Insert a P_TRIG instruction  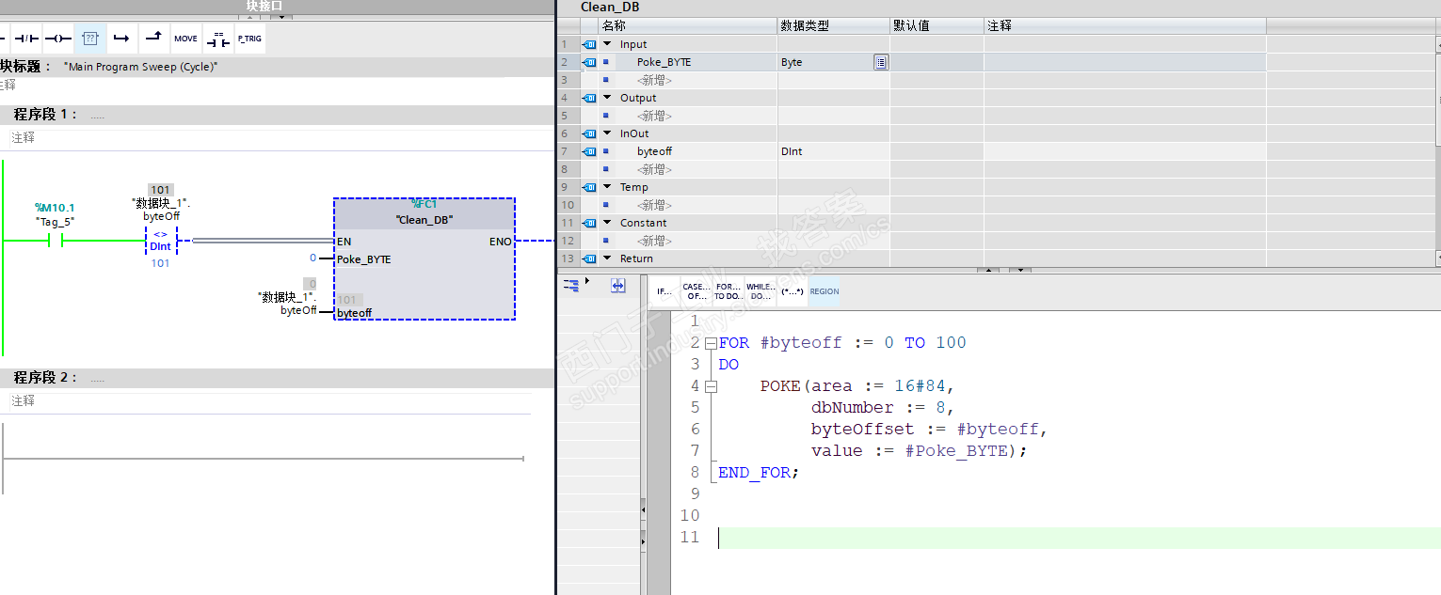pos(249,39)
